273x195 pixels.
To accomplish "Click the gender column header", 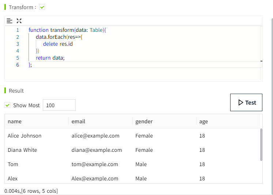I will pyautogui.click(x=144, y=121).
